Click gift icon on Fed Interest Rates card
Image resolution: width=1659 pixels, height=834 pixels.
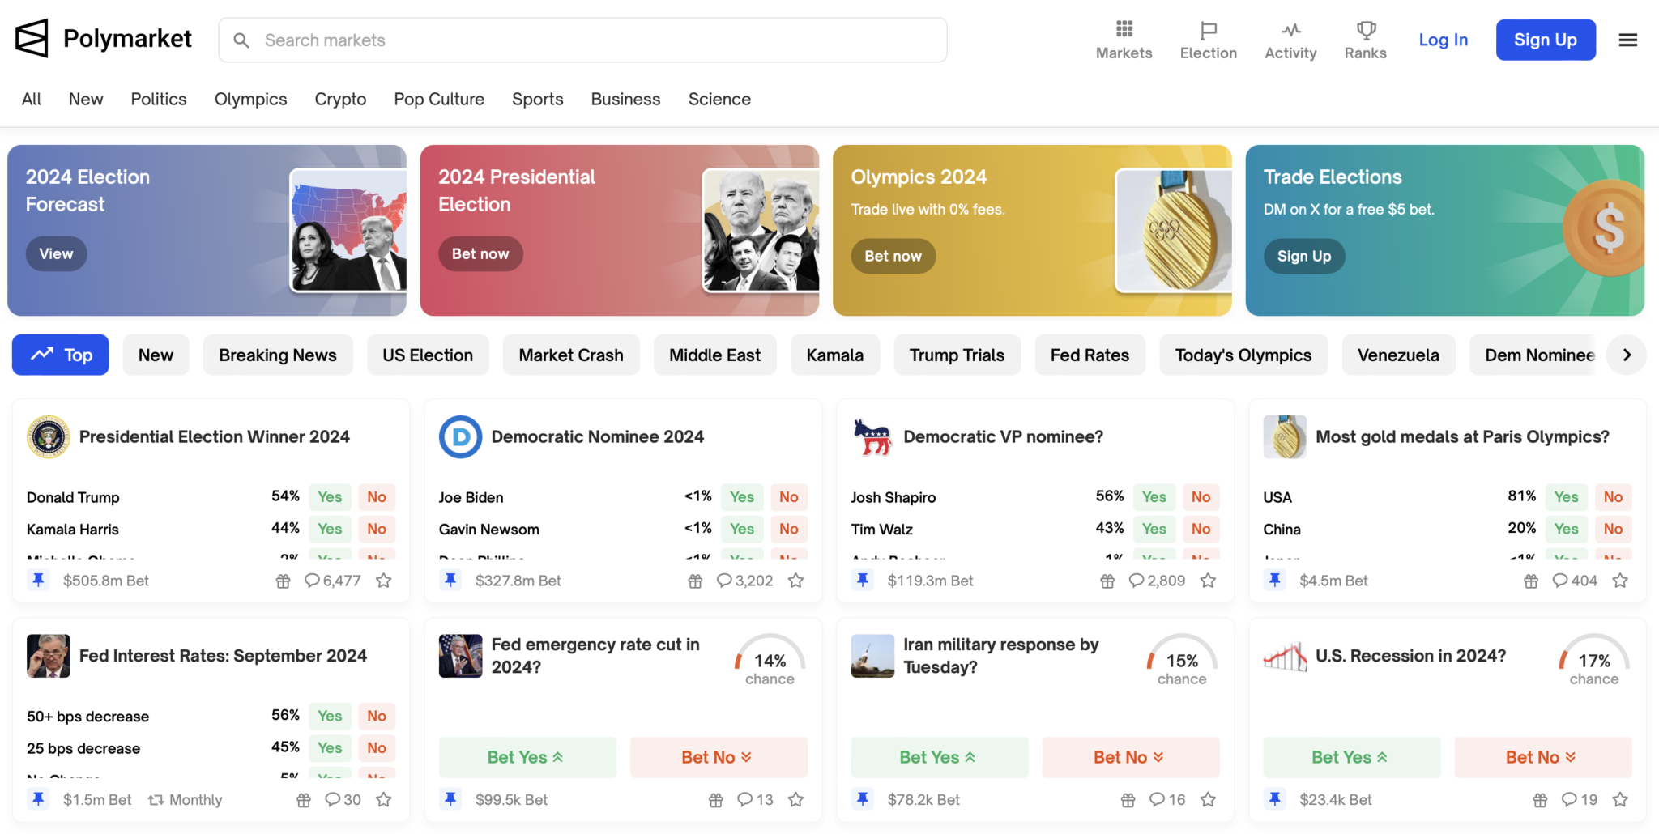pos(304,800)
